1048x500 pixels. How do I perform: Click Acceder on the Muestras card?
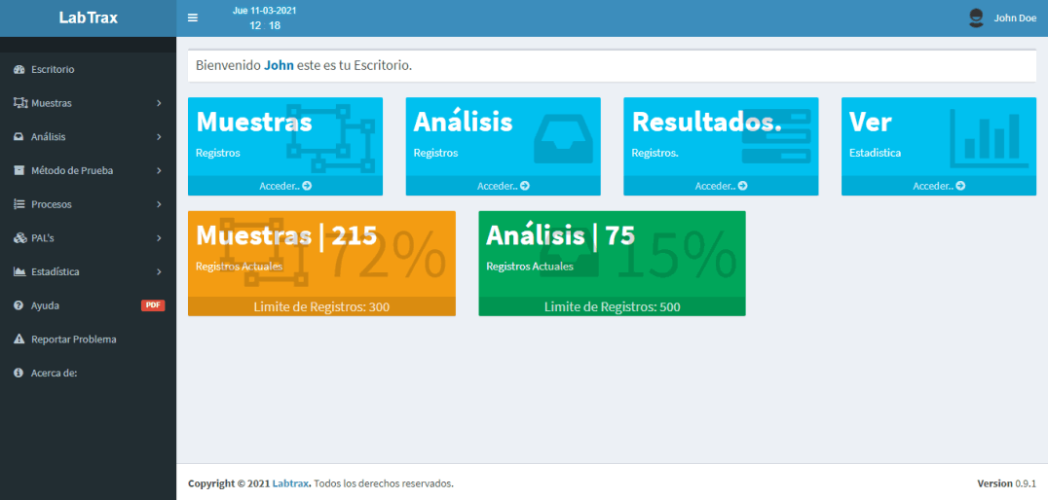click(285, 186)
